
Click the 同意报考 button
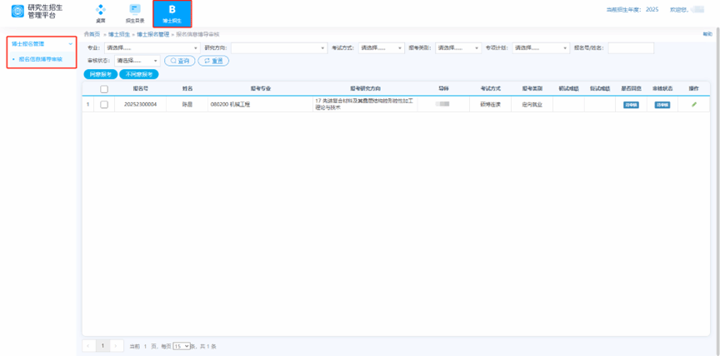101,74
